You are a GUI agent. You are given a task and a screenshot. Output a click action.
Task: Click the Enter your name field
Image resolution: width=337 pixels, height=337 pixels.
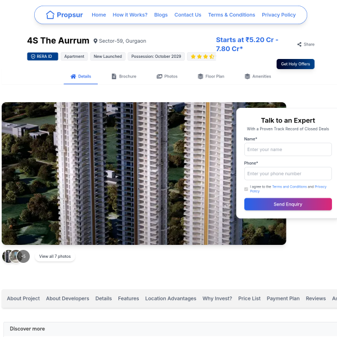(x=288, y=149)
